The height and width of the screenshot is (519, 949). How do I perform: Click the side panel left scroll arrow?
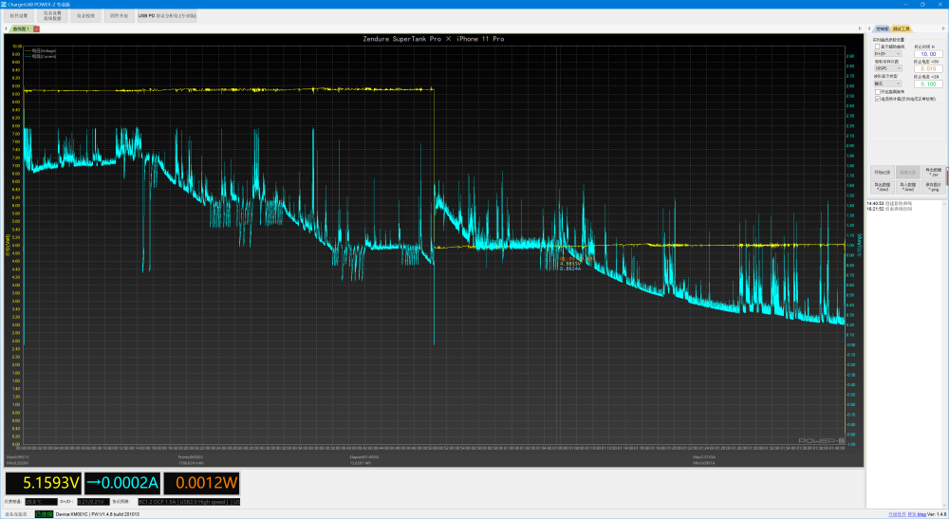coord(869,29)
